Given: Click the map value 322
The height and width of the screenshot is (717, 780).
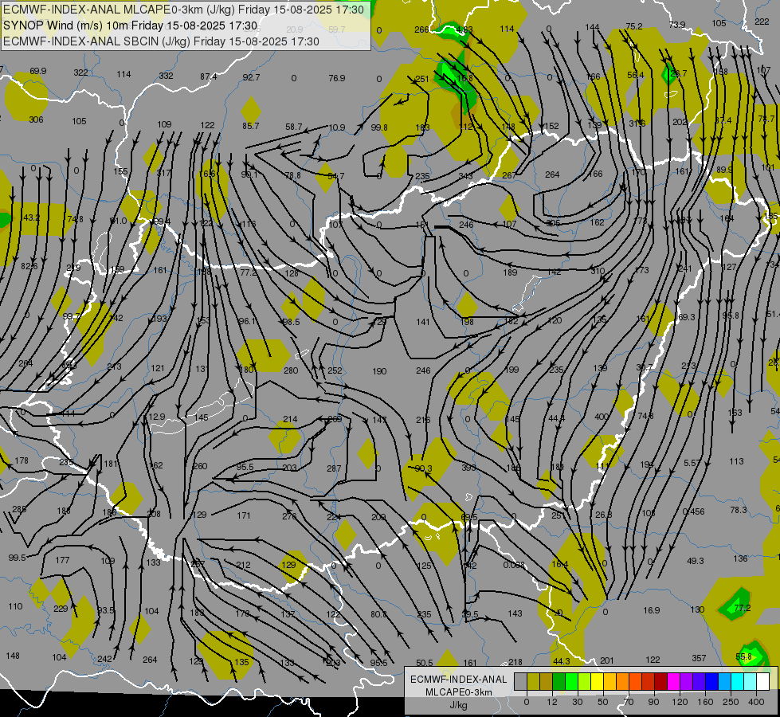Looking at the screenshot, I should point(80,72).
